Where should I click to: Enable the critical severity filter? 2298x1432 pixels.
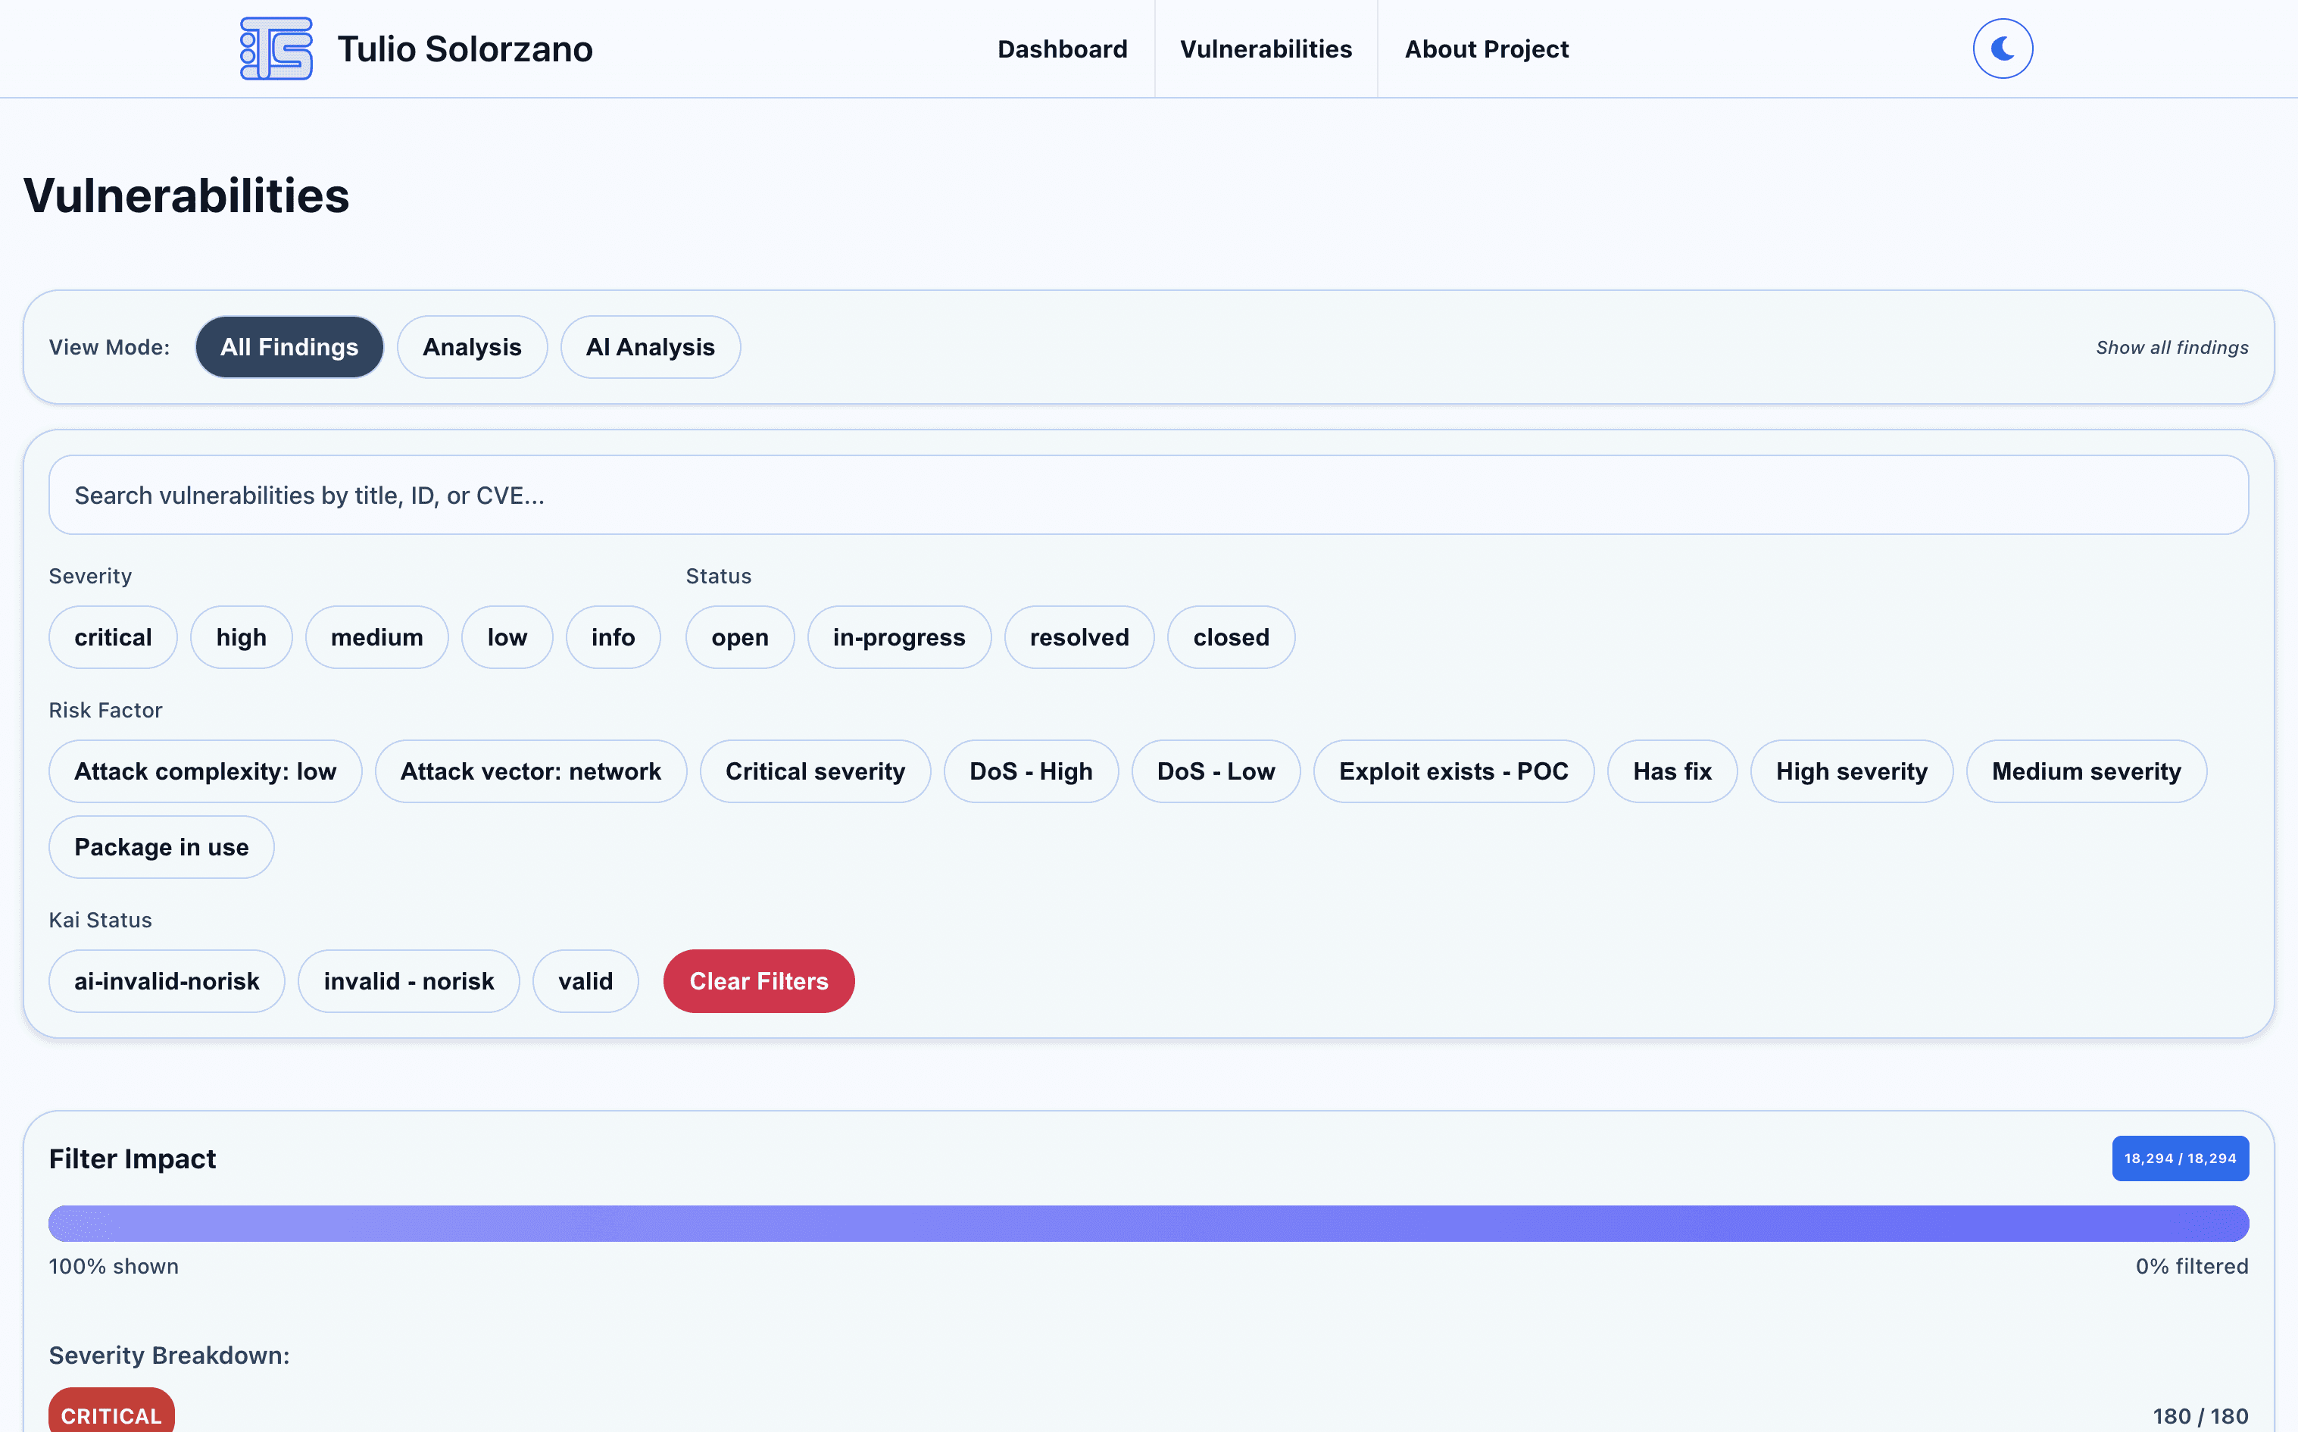pos(113,636)
